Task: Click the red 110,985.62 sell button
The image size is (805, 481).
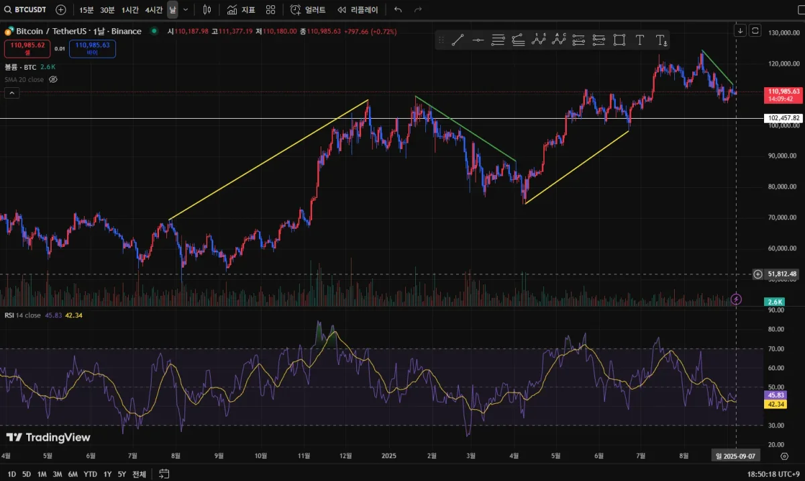Action: pos(27,48)
